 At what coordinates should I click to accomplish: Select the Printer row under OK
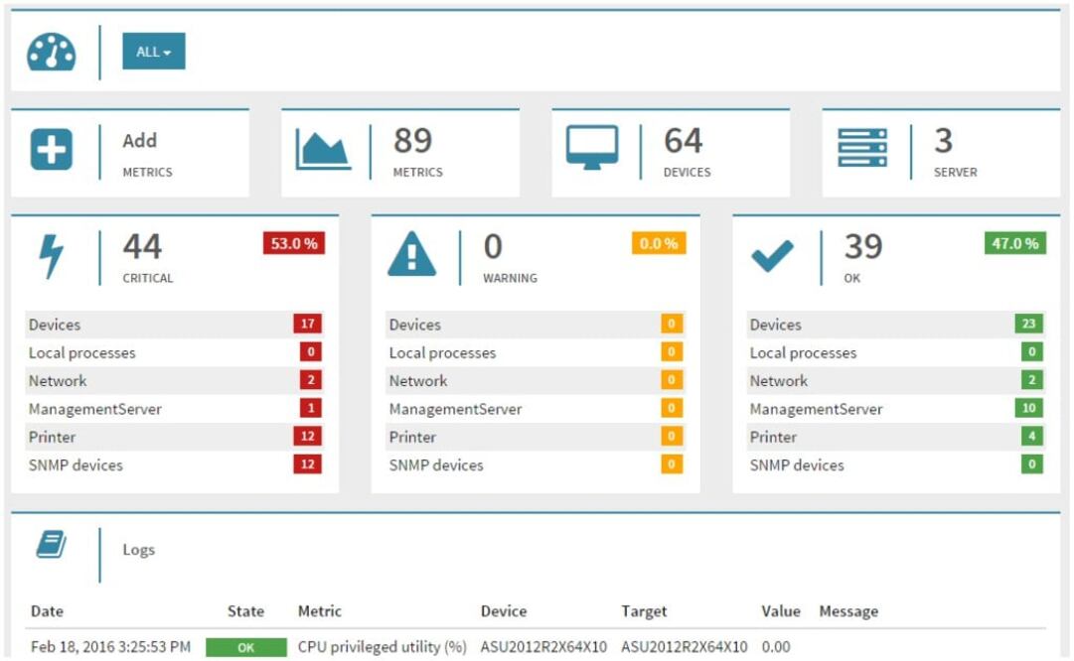pos(884,437)
